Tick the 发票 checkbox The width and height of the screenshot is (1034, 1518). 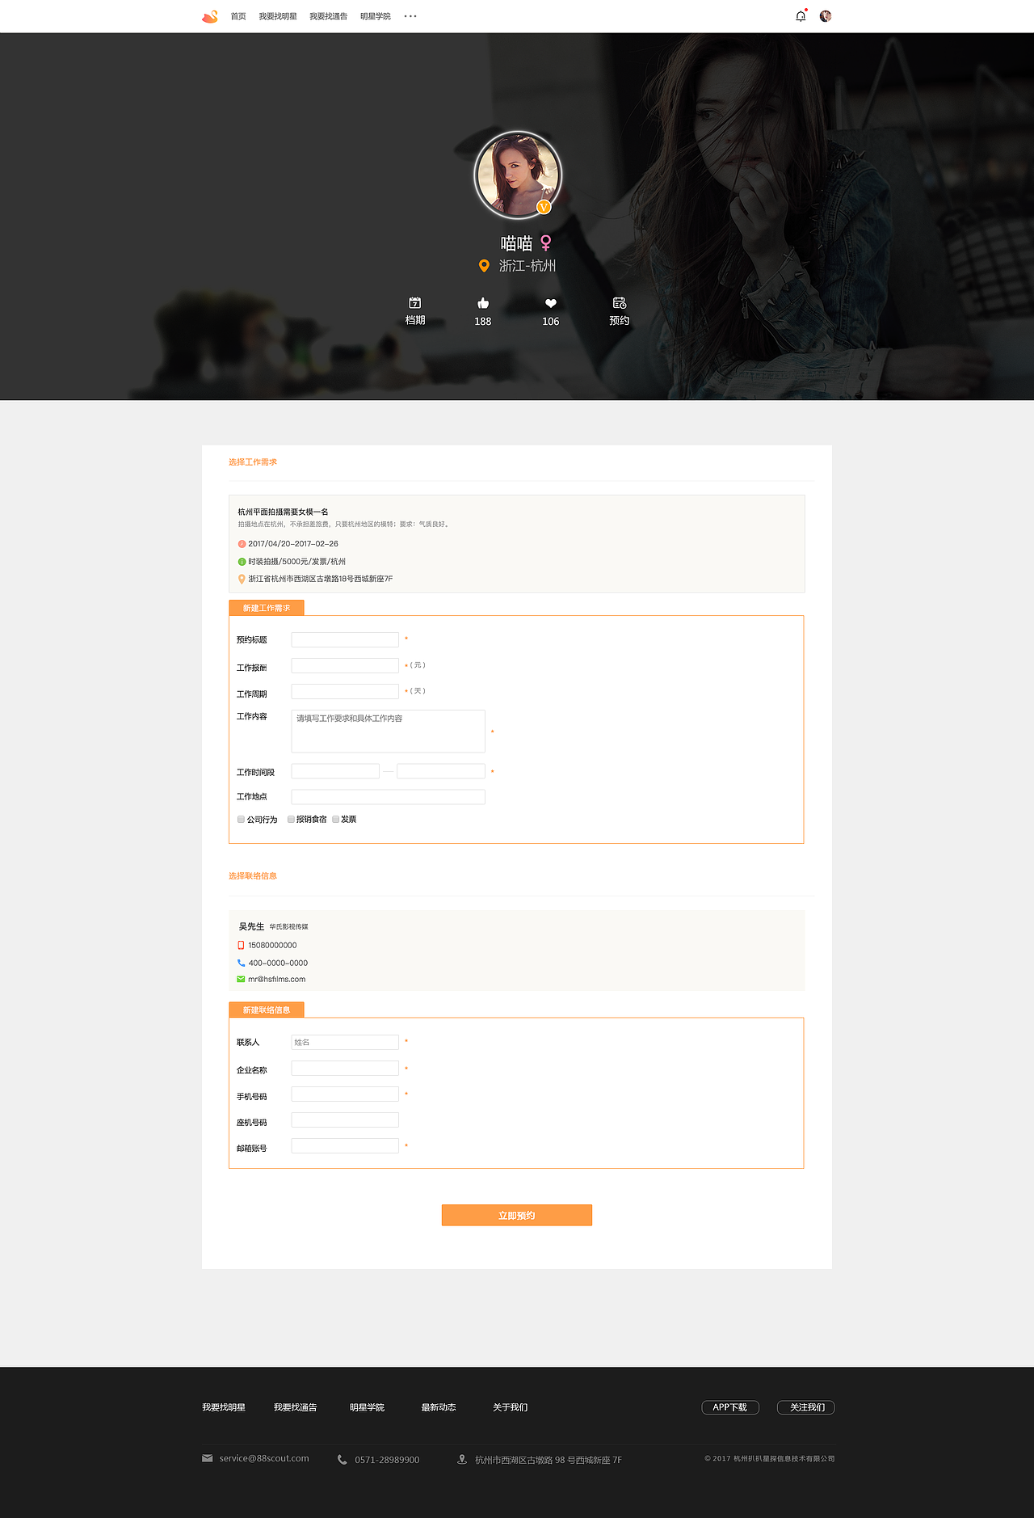pos(335,819)
